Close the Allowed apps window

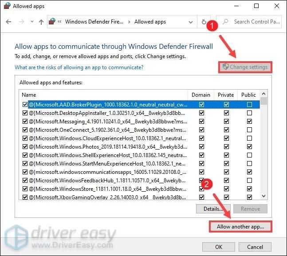click(x=276, y=6)
